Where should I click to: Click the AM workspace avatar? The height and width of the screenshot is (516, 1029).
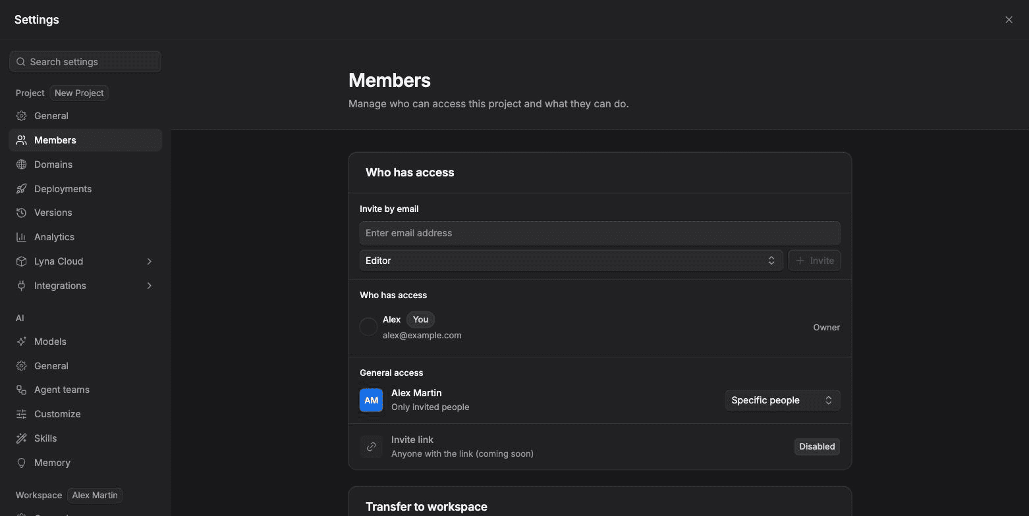pyautogui.click(x=372, y=400)
